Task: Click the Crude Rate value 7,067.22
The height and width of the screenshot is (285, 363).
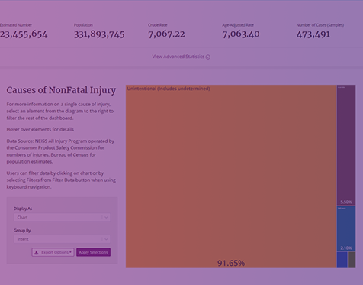Action: pos(166,34)
